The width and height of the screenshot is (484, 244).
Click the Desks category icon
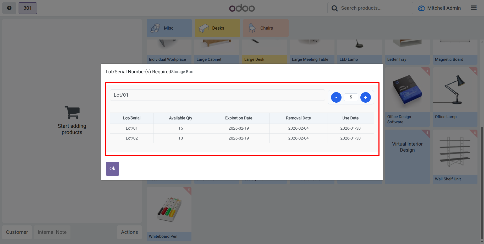point(203,28)
